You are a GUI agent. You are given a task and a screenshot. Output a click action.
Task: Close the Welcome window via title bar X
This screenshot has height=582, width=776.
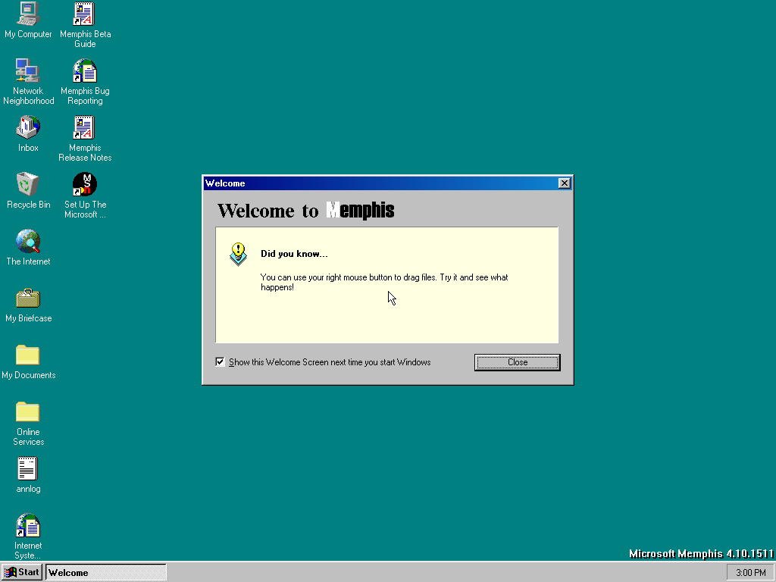click(x=564, y=183)
